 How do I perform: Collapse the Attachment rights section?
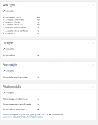89,87
